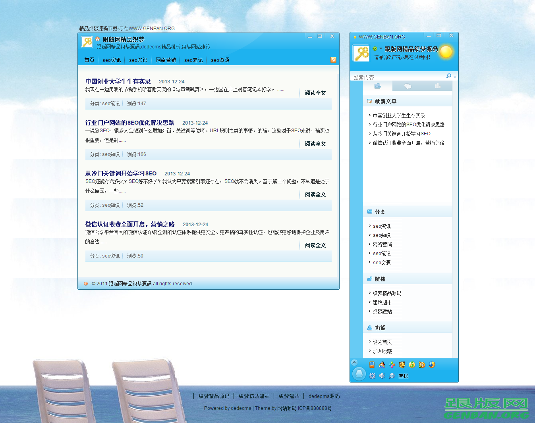Click 阅读全文 for 中国创业大学生生存实录

(x=315, y=93)
